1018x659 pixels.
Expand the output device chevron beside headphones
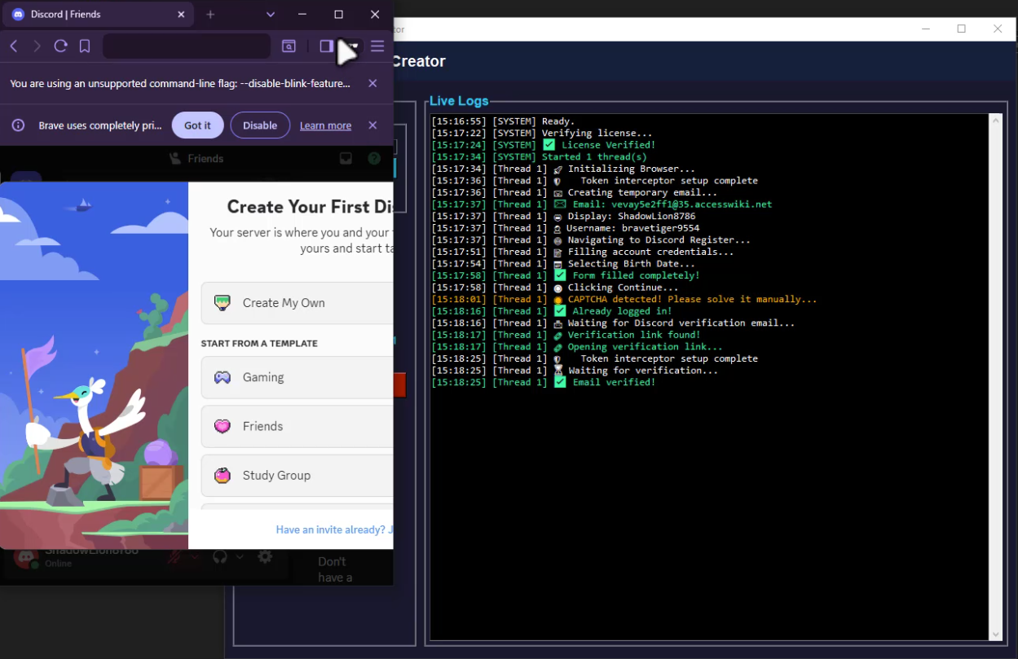pyautogui.click(x=240, y=557)
